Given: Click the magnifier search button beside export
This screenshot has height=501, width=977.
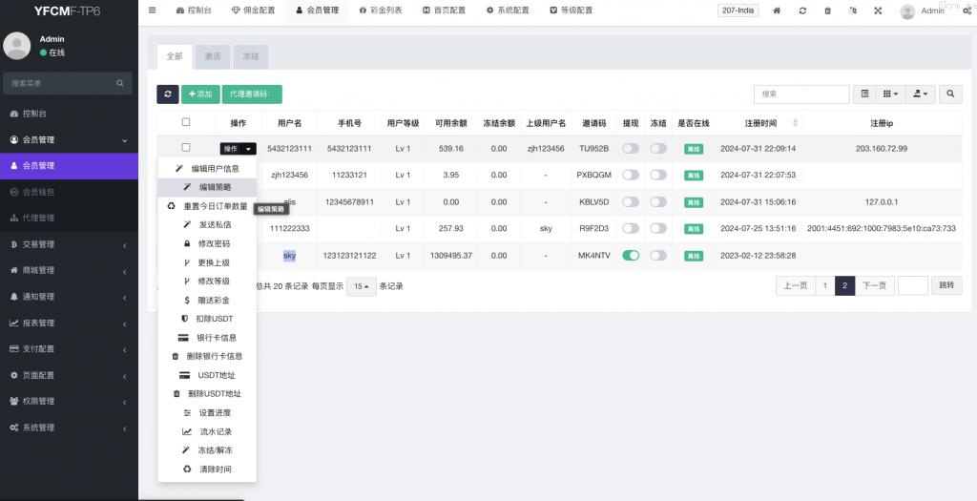Looking at the screenshot, I should [950, 94].
